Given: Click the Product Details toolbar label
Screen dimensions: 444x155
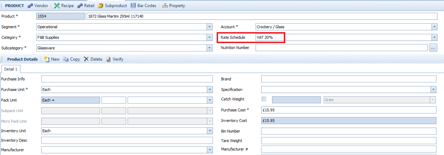Looking at the screenshot, I should coord(23,59).
